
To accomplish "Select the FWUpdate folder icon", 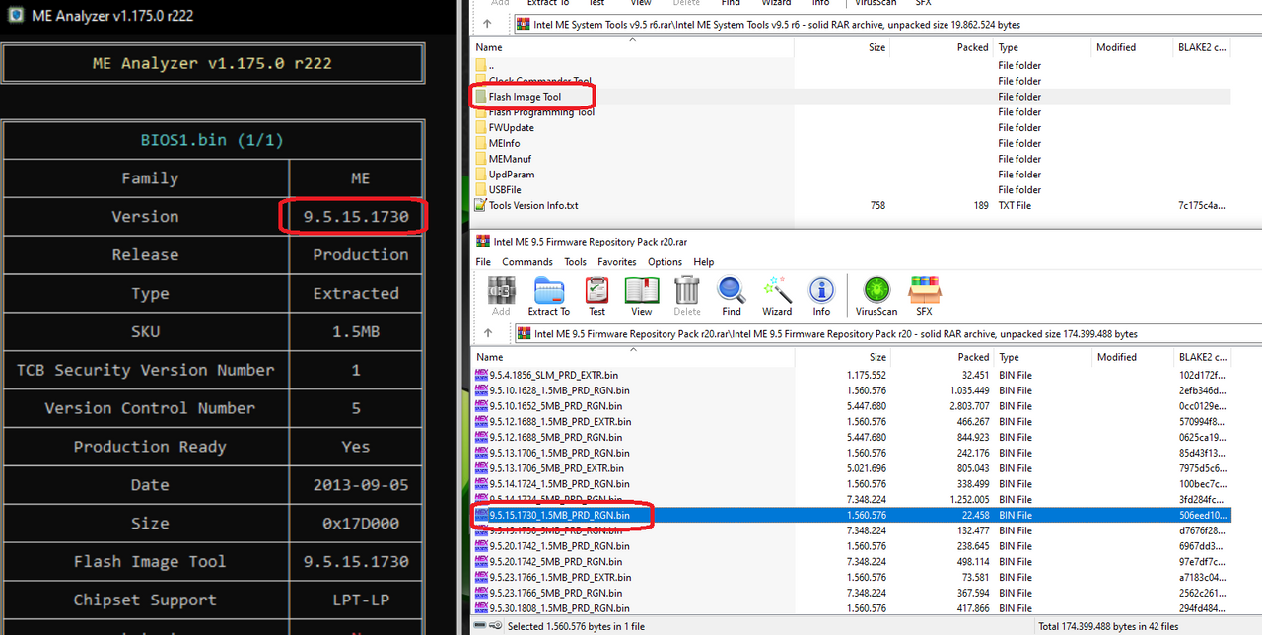I will [481, 127].
